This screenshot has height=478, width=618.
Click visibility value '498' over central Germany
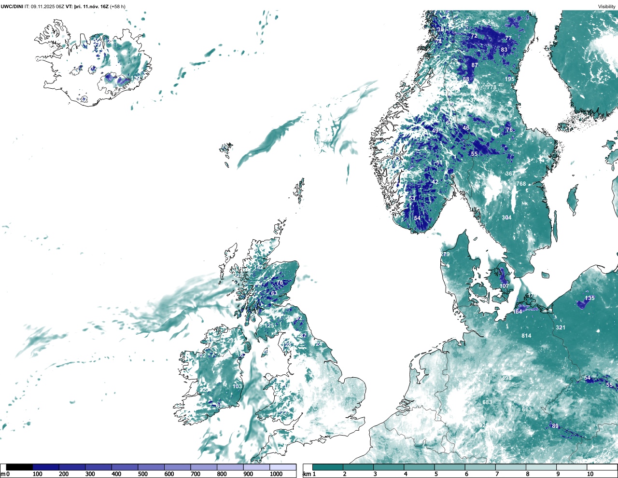506,378
